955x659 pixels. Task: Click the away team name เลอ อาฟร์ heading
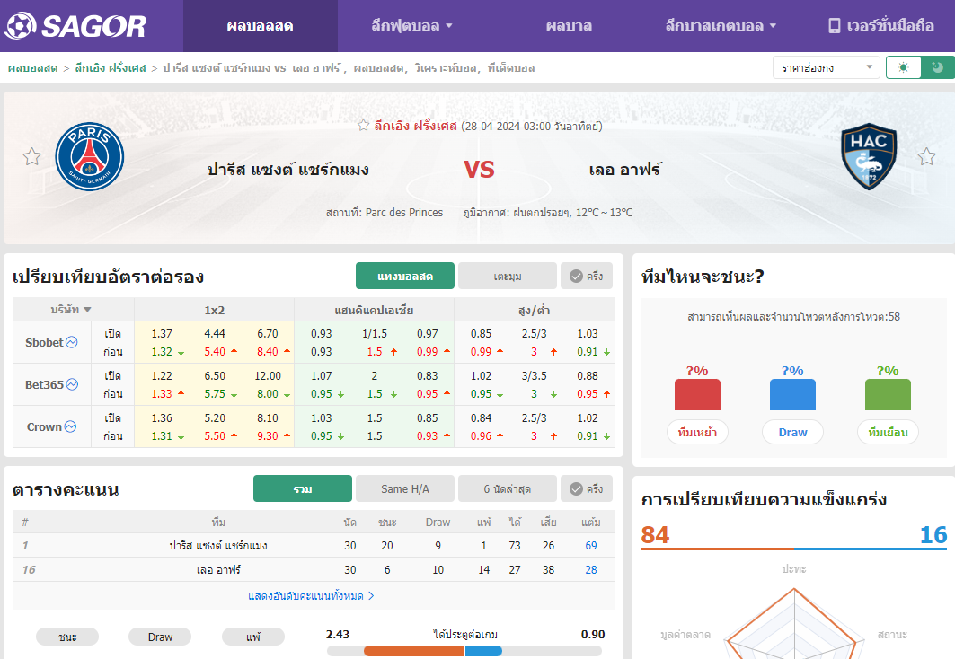point(625,169)
